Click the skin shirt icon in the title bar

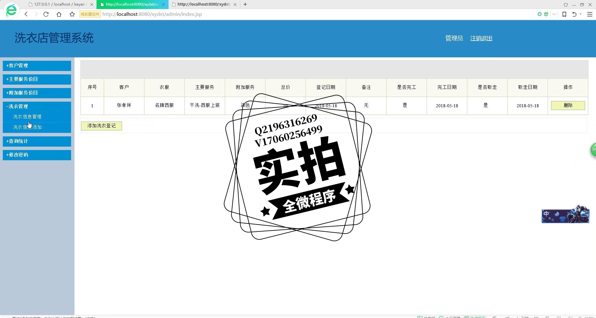(x=566, y=5)
